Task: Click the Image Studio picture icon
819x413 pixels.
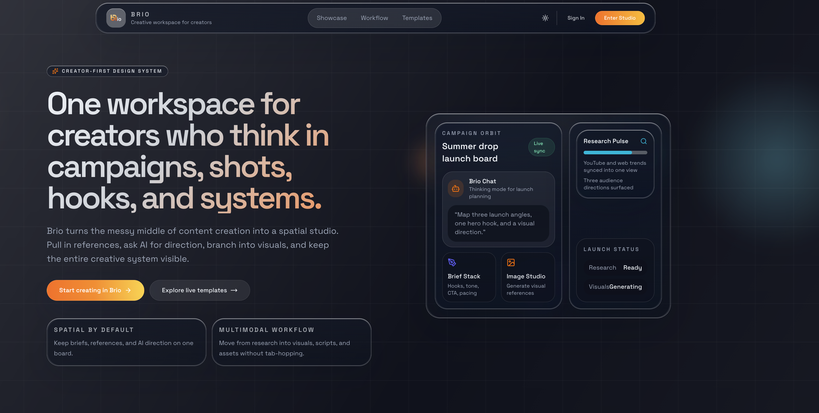Action: click(x=511, y=262)
